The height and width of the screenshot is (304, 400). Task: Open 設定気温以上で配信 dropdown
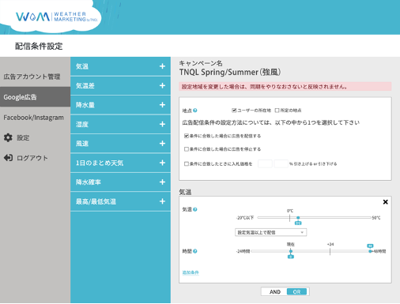tap(270, 232)
